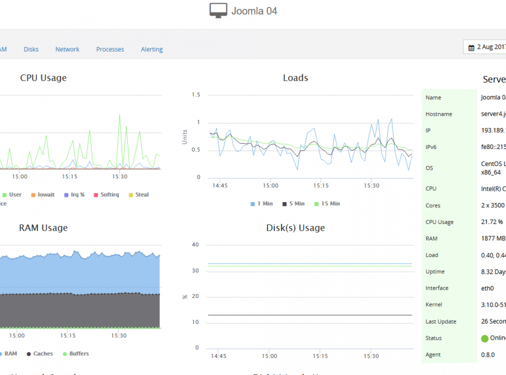Image resolution: width=506 pixels, height=375 pixels.
Task: Click the Load label in server panel
Action: coord(432,255)
